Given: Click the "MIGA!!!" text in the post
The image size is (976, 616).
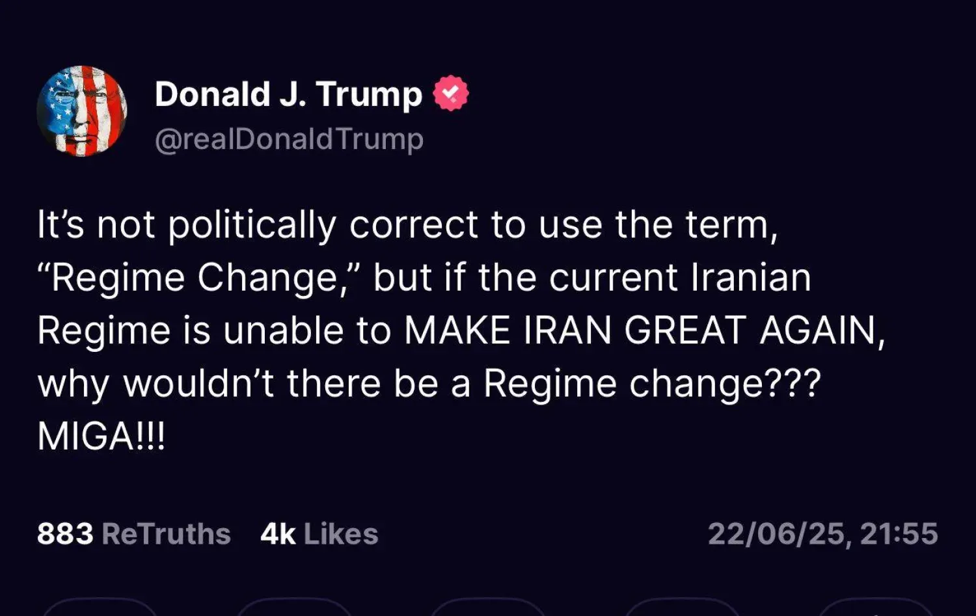Looking at the screenshot, I should (x=102, y=436).
